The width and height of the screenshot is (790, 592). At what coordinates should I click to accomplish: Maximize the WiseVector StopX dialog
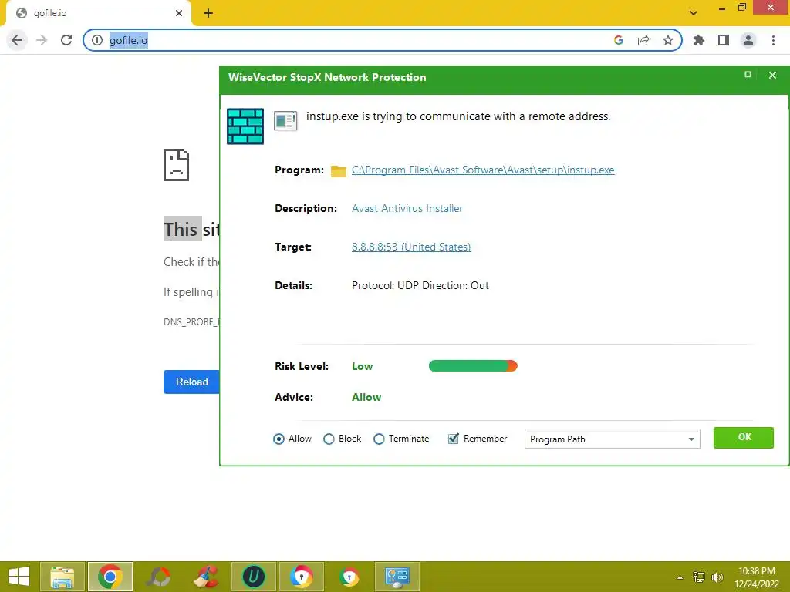(x=748, y=75)
